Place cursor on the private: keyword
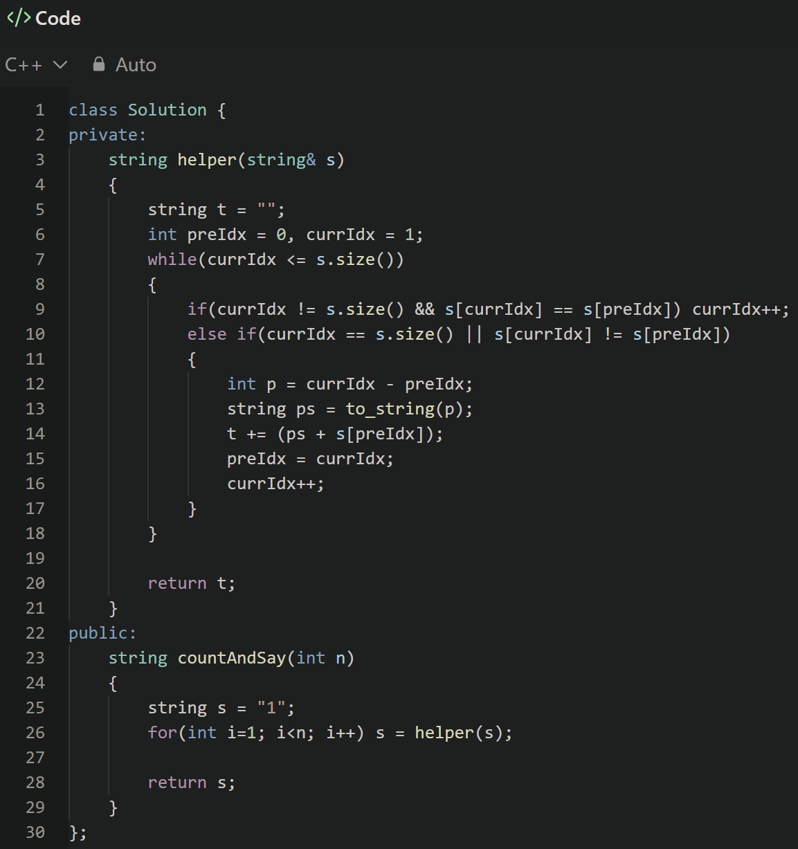 107,135
